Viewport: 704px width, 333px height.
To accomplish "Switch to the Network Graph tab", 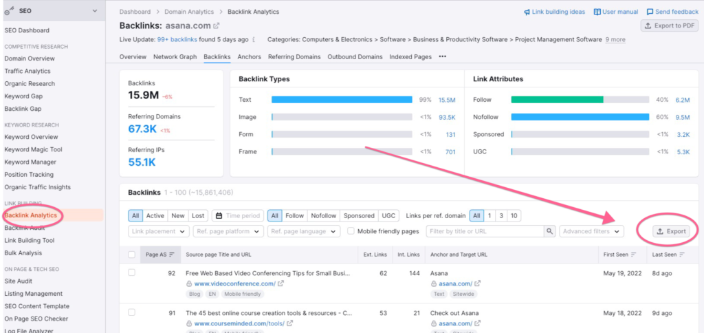I will [x=175, y=57].
